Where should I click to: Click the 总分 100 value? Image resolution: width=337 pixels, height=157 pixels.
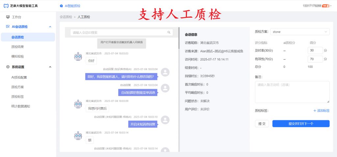coord(310,67)
